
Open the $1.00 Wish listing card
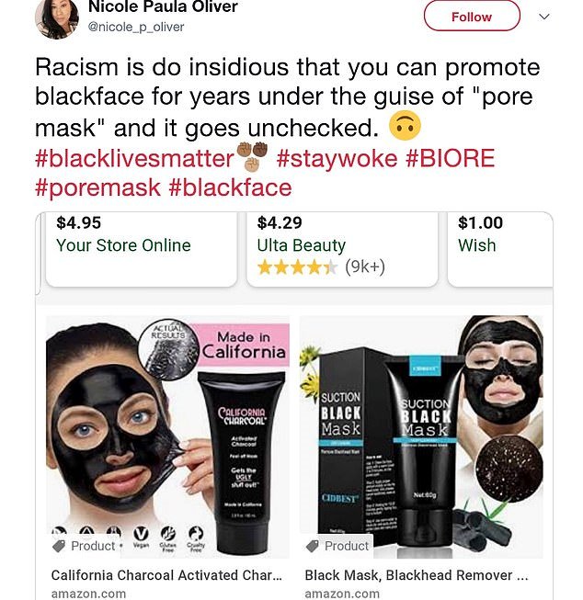coord(500,249)
